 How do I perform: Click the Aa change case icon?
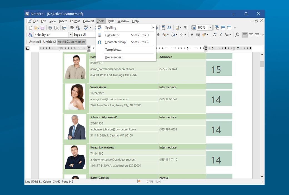pos(226,35)
